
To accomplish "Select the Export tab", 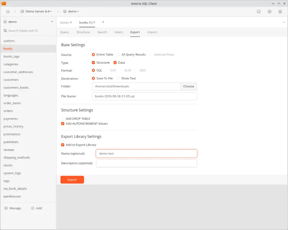I will (135, 32).
